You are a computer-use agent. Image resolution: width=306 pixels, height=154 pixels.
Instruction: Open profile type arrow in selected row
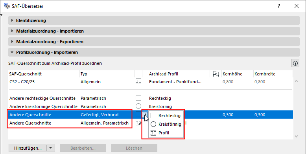[x=146, y=114]
